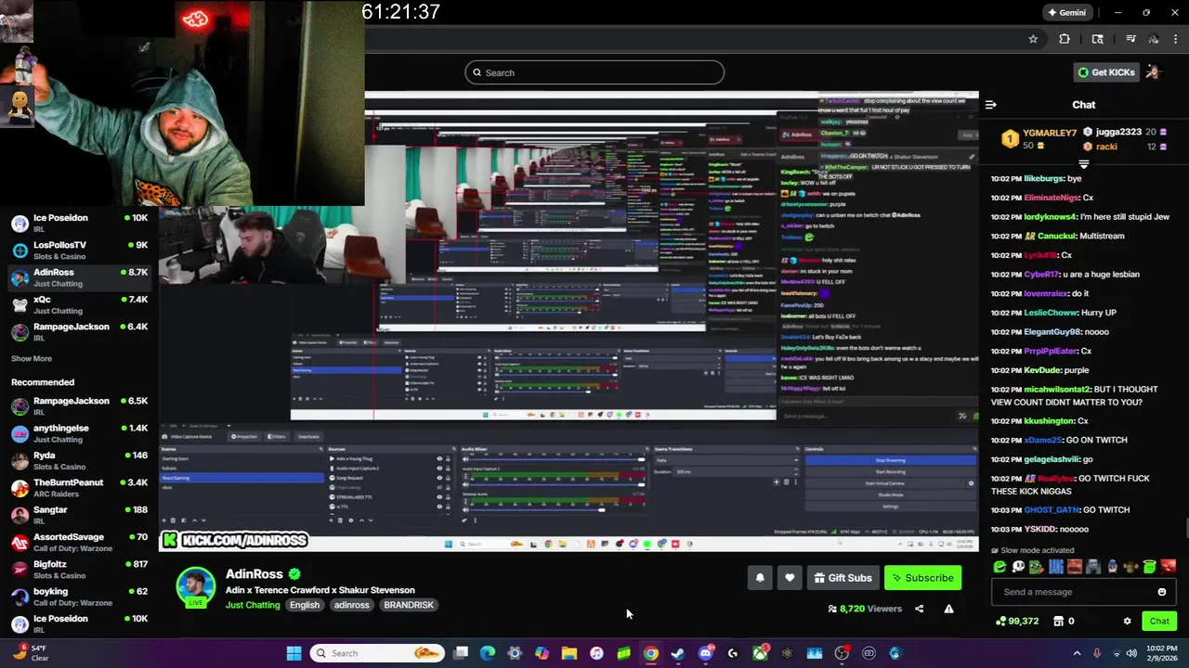Click the report warning triangle icon
Viewport: 1189px width, 668px height.
948,609
